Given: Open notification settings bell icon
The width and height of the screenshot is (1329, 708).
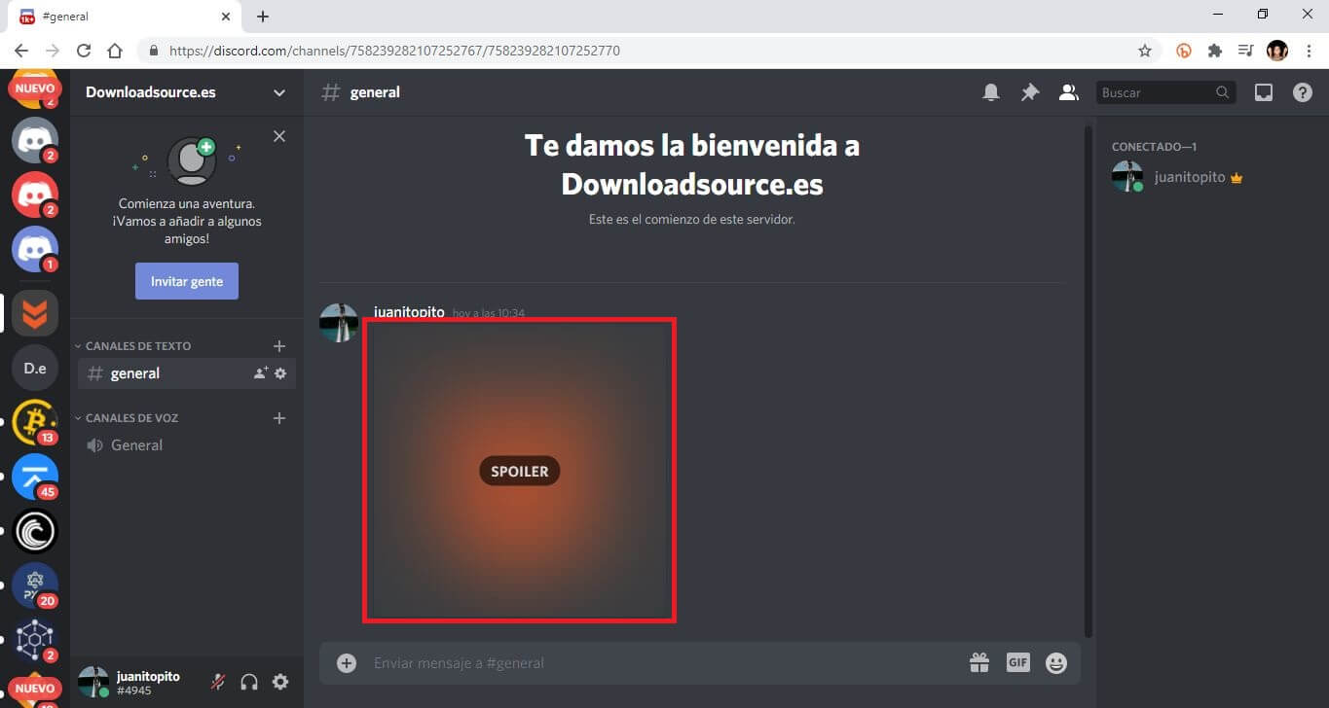Looking at the screenshot, I should pyautogui.click(x=990, y=92).
